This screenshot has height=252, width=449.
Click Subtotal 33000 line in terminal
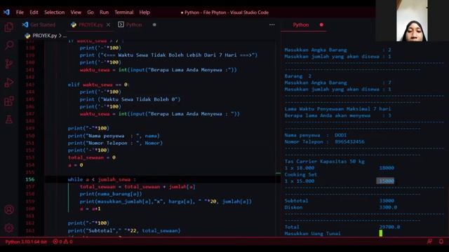[x=340, y=201]
